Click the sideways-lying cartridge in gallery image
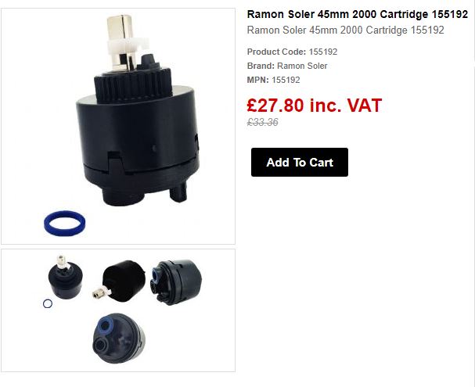475x387 pixels. click(x=120, y=281)
